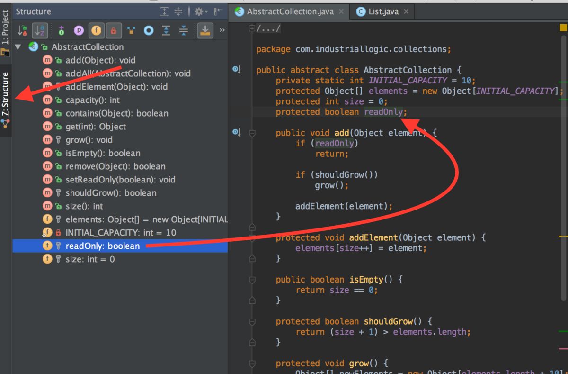Open the 1: Project side tab
This screenshot has width=568, height=374.
[5, 32]
